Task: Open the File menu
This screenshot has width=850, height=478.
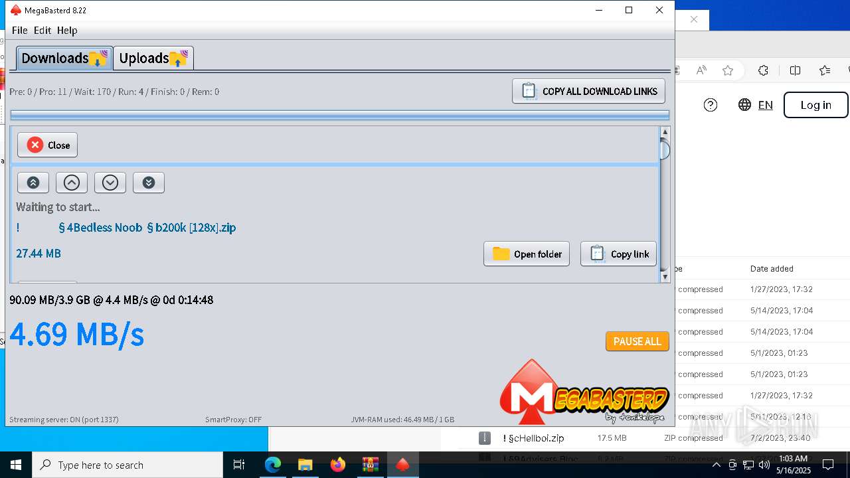Action: click(20, 30)
